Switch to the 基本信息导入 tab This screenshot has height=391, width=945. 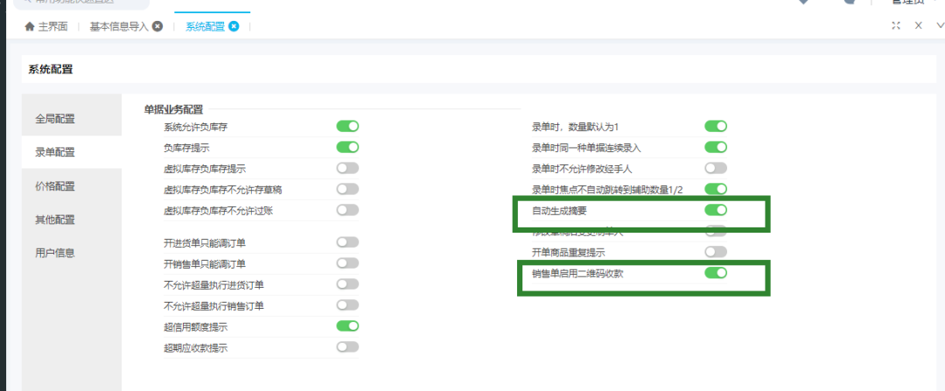tap(119, 27)
